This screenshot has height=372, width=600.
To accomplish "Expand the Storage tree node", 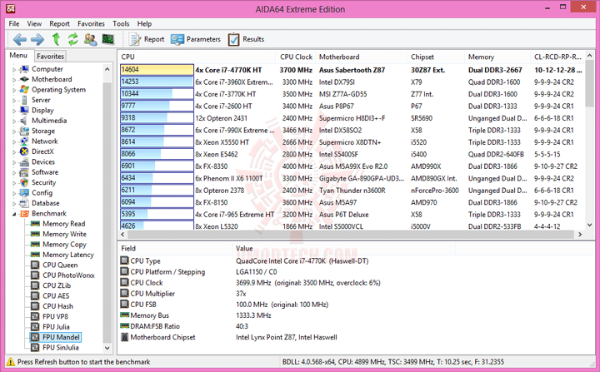I will tap(14, 131).
